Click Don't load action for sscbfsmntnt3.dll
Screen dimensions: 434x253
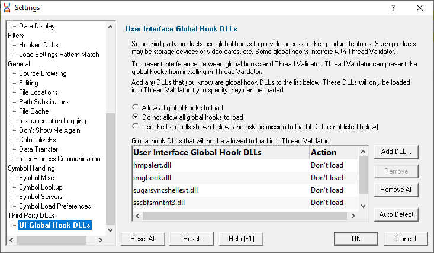coord(327,203)
